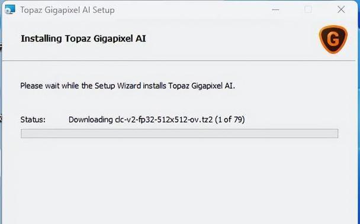Click the filename clc-v2-fp32-512x512-ov.tz2
This screenshot has width=360, height=224.
163,119
